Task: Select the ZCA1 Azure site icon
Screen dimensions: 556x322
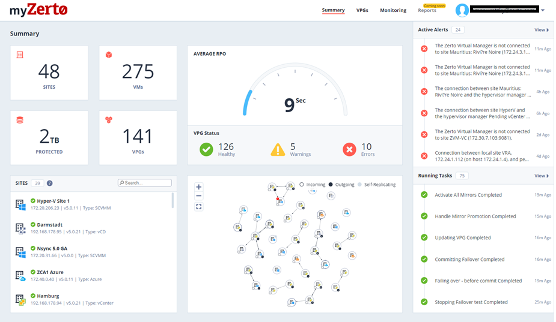Action: pos(20,276)
